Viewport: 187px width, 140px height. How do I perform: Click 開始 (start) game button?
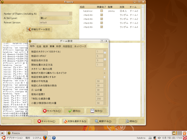coord(131,121)
